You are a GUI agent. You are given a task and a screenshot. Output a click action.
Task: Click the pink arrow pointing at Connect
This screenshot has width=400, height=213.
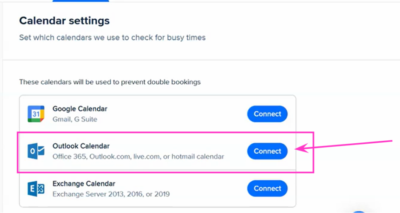tap(344, 145)
